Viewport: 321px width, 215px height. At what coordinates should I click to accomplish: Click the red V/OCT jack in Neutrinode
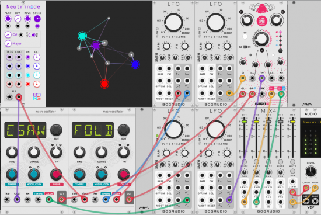(x=19, y=84)
